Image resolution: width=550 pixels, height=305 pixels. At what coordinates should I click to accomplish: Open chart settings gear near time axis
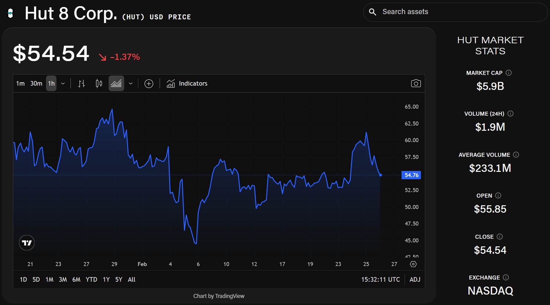[413, 264]
